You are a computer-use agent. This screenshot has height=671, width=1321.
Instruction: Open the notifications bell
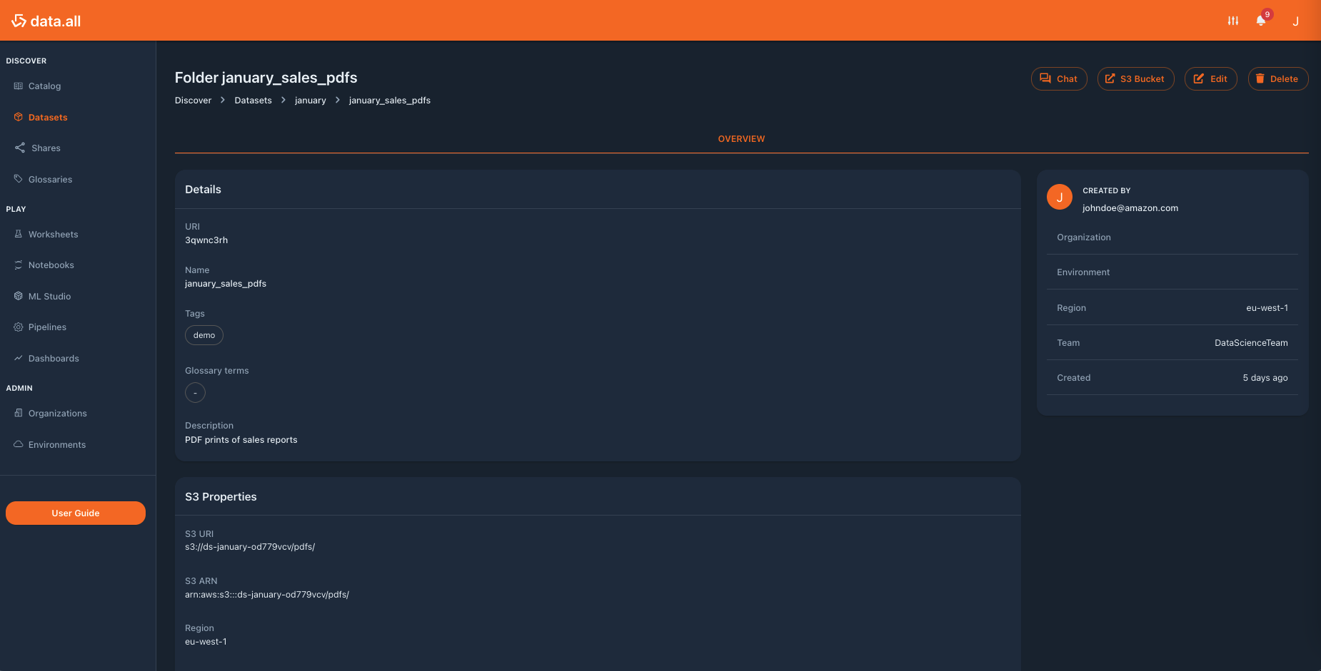point(1261,21)
